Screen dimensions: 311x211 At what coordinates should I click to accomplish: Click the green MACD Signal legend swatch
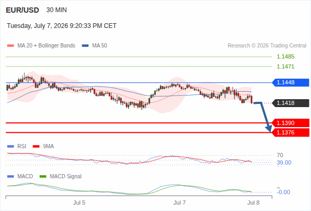pyautogui.click(x=43, y=177)
